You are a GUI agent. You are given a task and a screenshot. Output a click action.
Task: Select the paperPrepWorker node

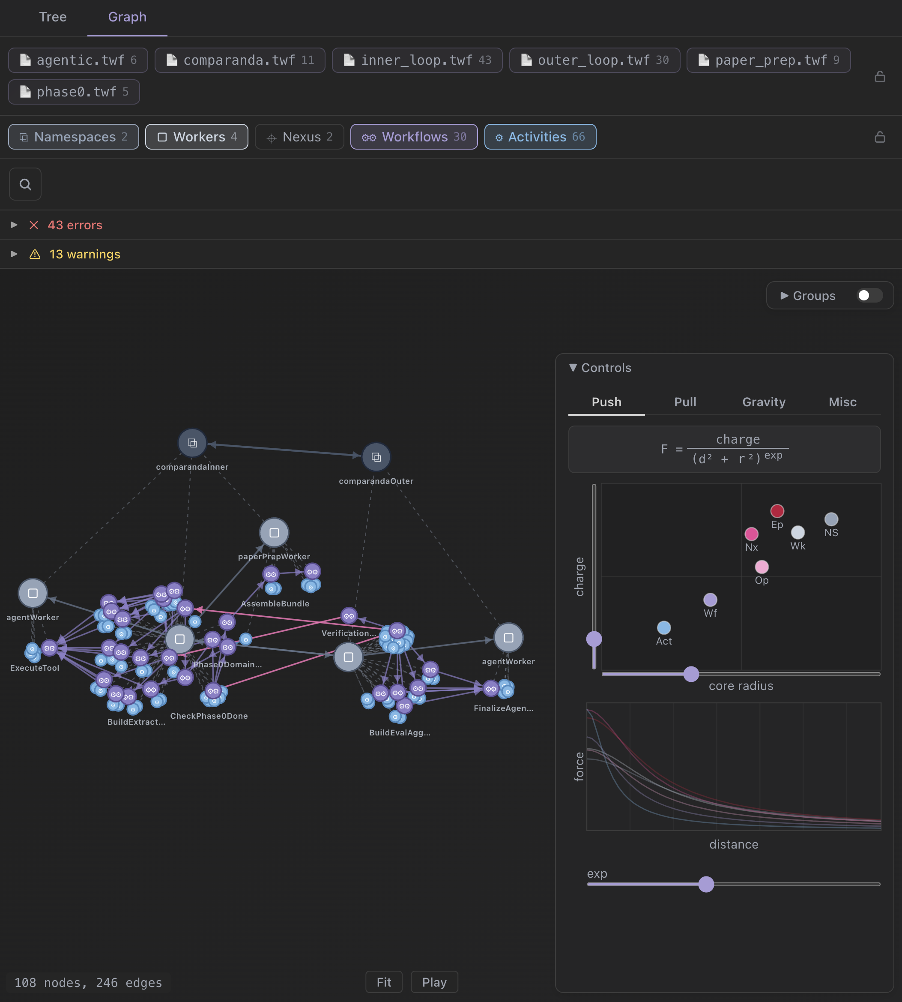274,532
